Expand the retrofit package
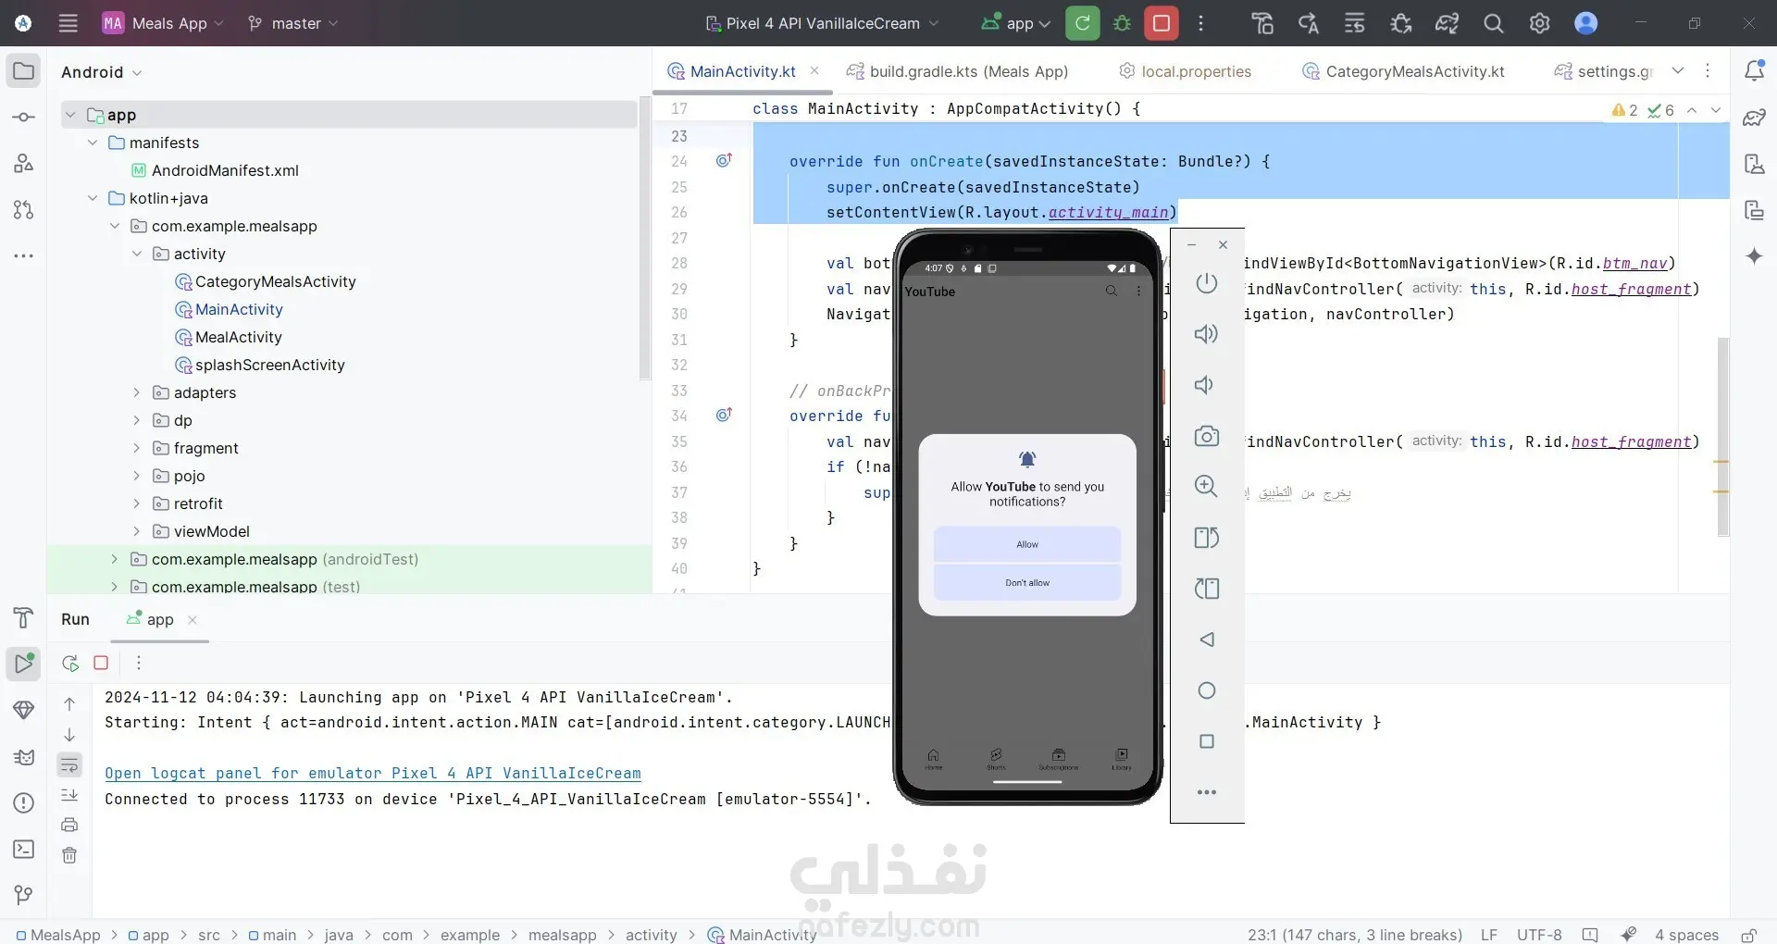 click(137, 503)
